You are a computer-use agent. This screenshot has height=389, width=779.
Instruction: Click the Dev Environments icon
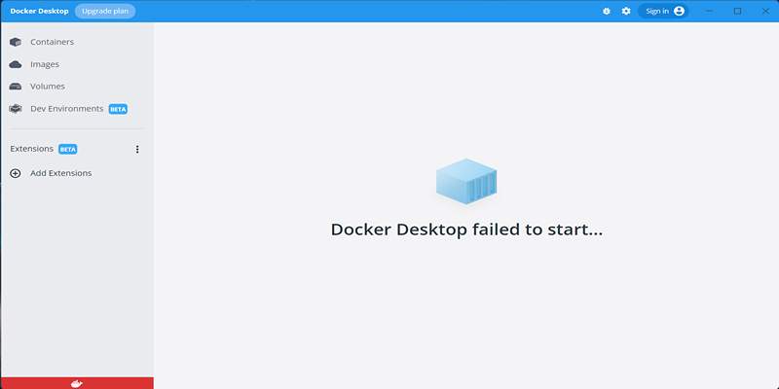pos(16,109)
